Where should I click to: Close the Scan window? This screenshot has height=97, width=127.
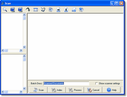tap(121, 3)
